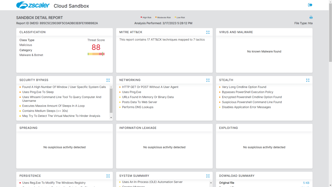
Task: Print the sandbox detail report
Action: pos(311,18)
